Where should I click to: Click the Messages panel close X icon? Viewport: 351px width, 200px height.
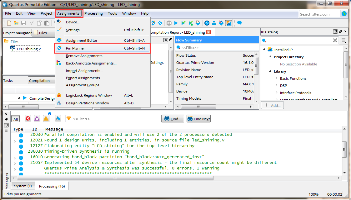point(6,114)
